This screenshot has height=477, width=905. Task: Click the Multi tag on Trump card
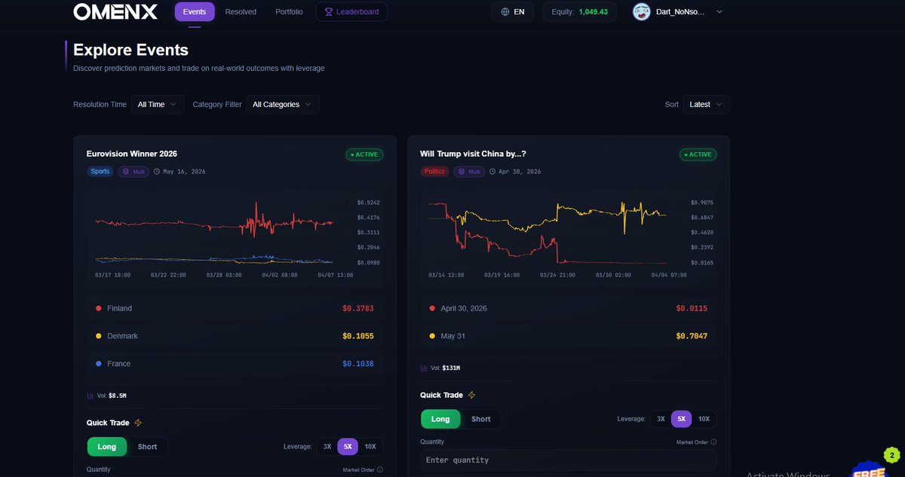pos(468,172)
